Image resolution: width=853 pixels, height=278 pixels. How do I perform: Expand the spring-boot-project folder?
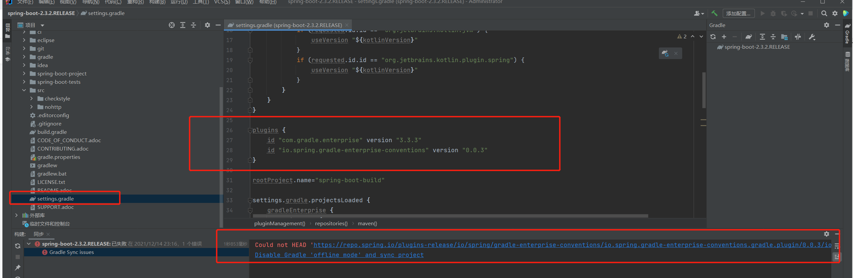coord(24,73)
